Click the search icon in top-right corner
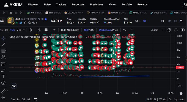Viewport: 187px width, 102px height. 185,4
